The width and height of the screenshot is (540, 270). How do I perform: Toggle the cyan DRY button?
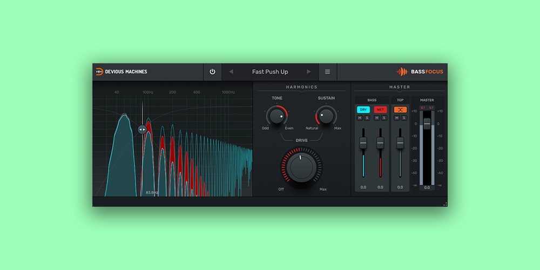coord(363,110)
